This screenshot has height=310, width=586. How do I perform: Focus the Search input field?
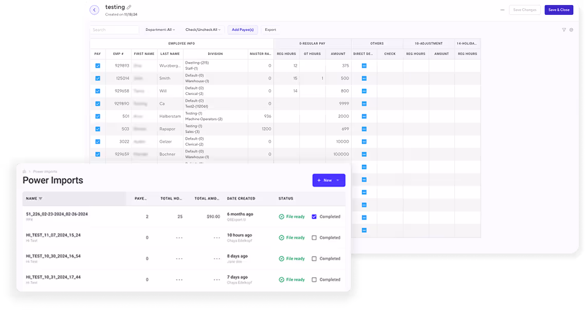(x=114, y=30)
